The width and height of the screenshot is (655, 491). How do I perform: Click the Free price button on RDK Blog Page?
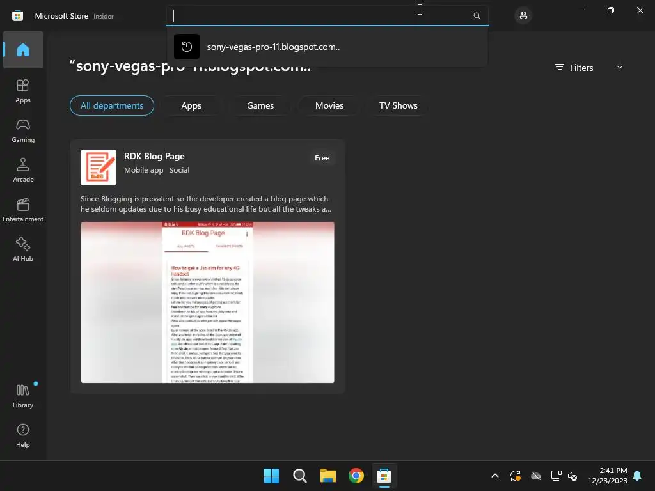(322, 158)
